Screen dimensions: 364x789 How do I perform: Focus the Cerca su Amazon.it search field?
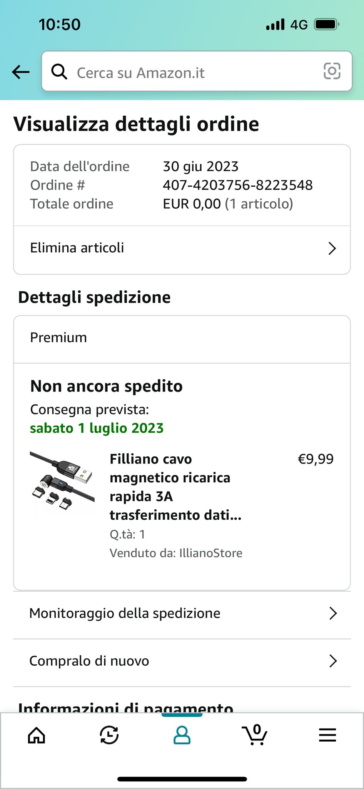coord(192,72)
